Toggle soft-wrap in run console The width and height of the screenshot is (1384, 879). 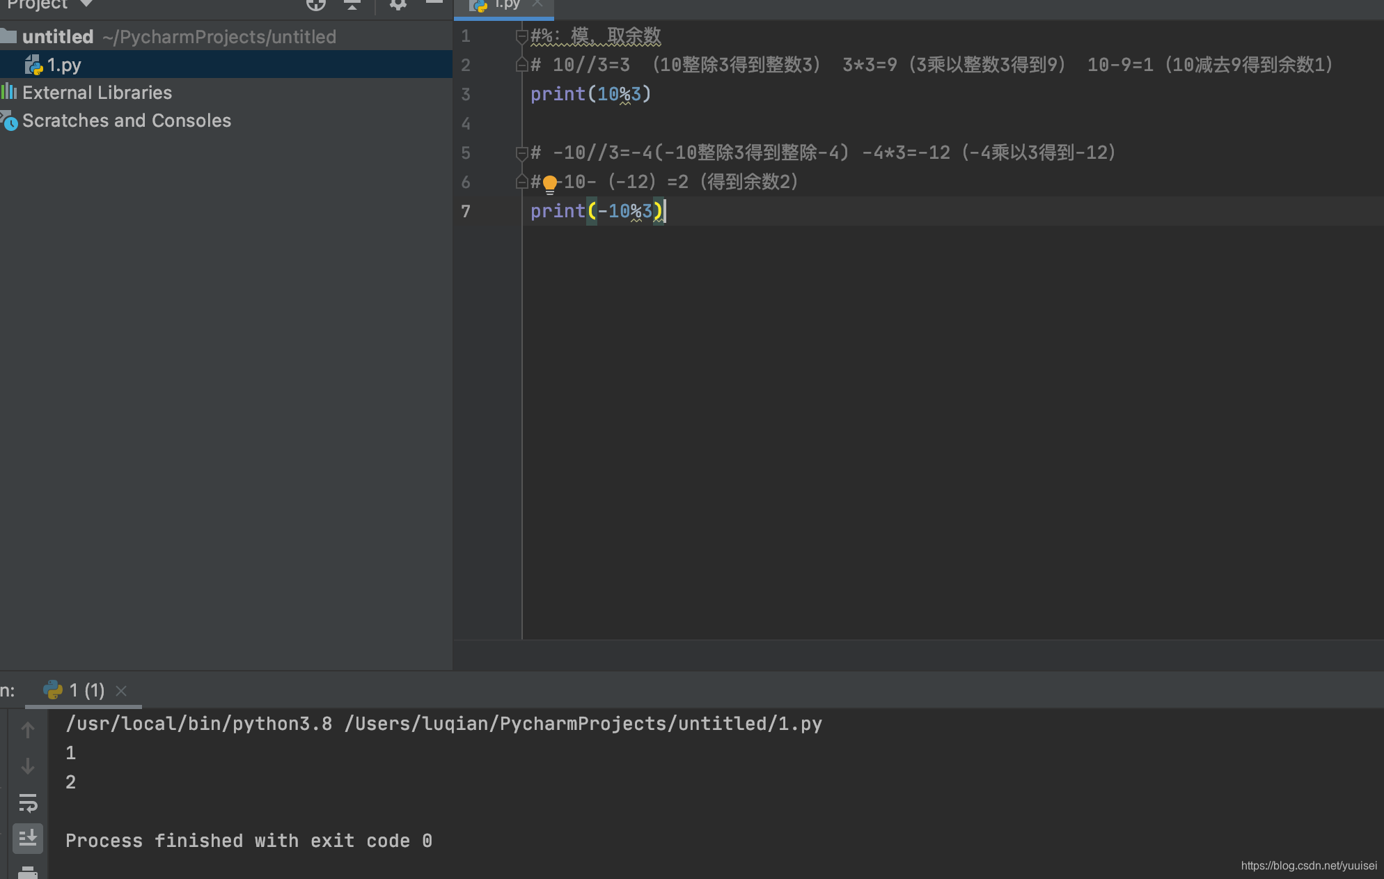28,803
